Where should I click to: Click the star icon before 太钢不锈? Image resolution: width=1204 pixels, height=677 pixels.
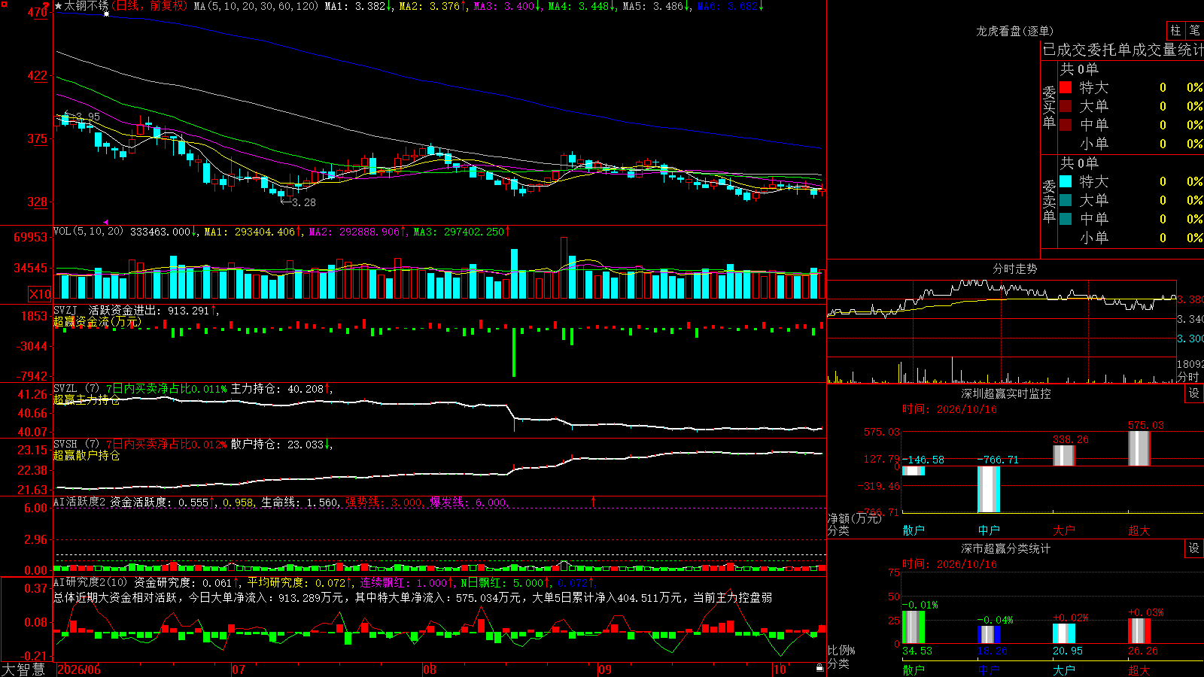pos(59,6)
